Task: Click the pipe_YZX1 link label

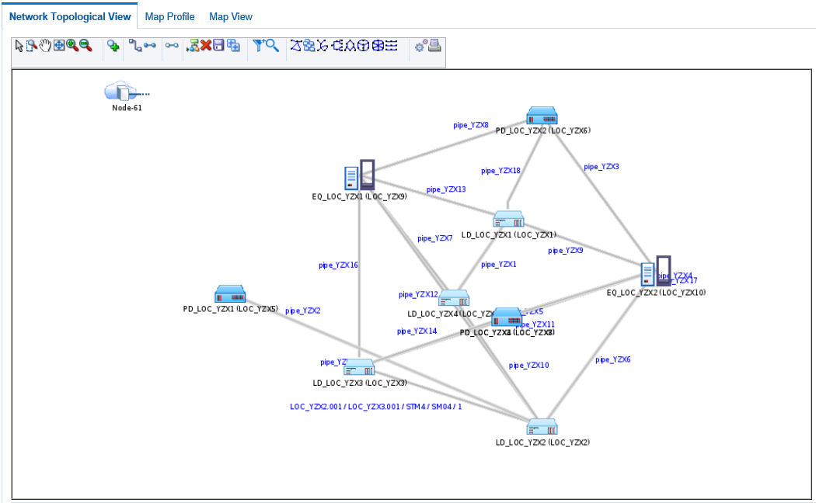Action: [499, 265]
